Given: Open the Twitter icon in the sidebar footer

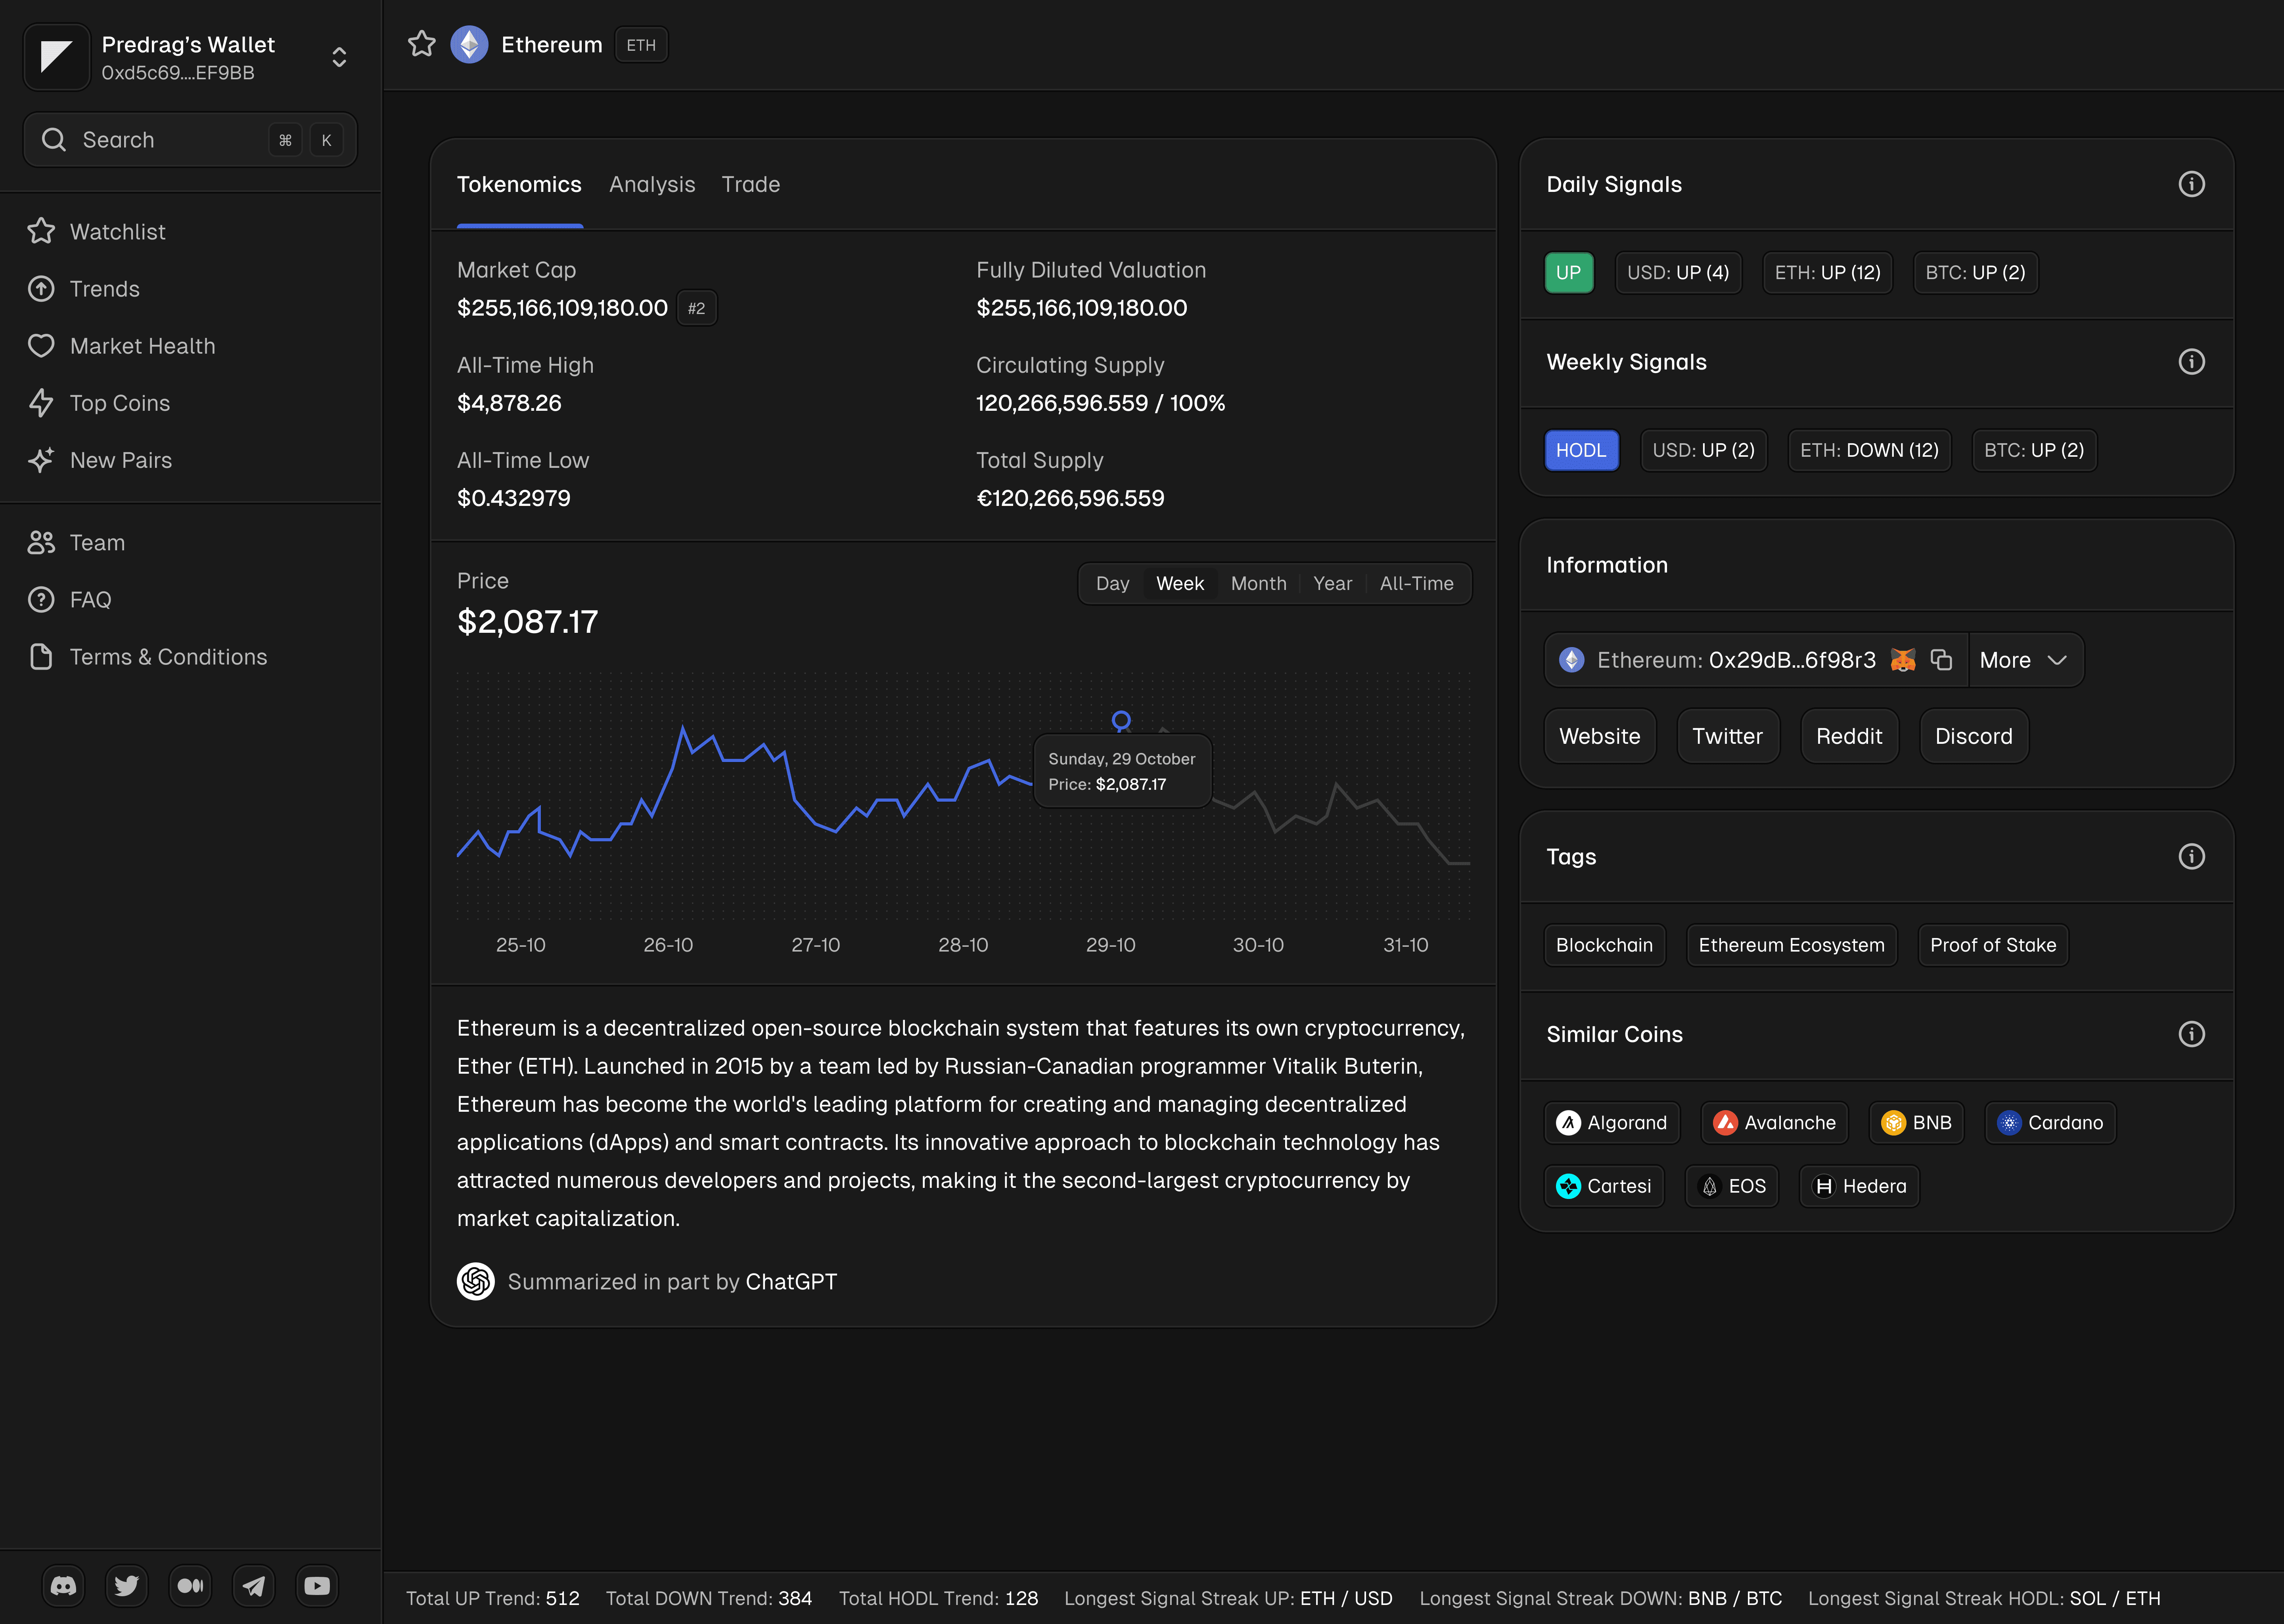Looking at the screenshot, I should (x=127, y=1586).
